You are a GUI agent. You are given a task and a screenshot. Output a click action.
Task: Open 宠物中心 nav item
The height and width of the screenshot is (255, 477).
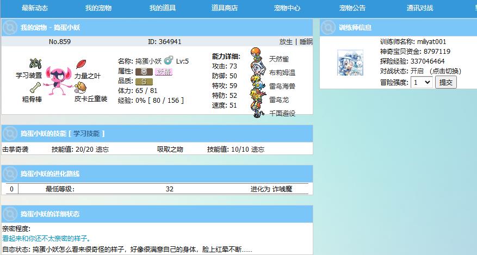tap(287, 8)
